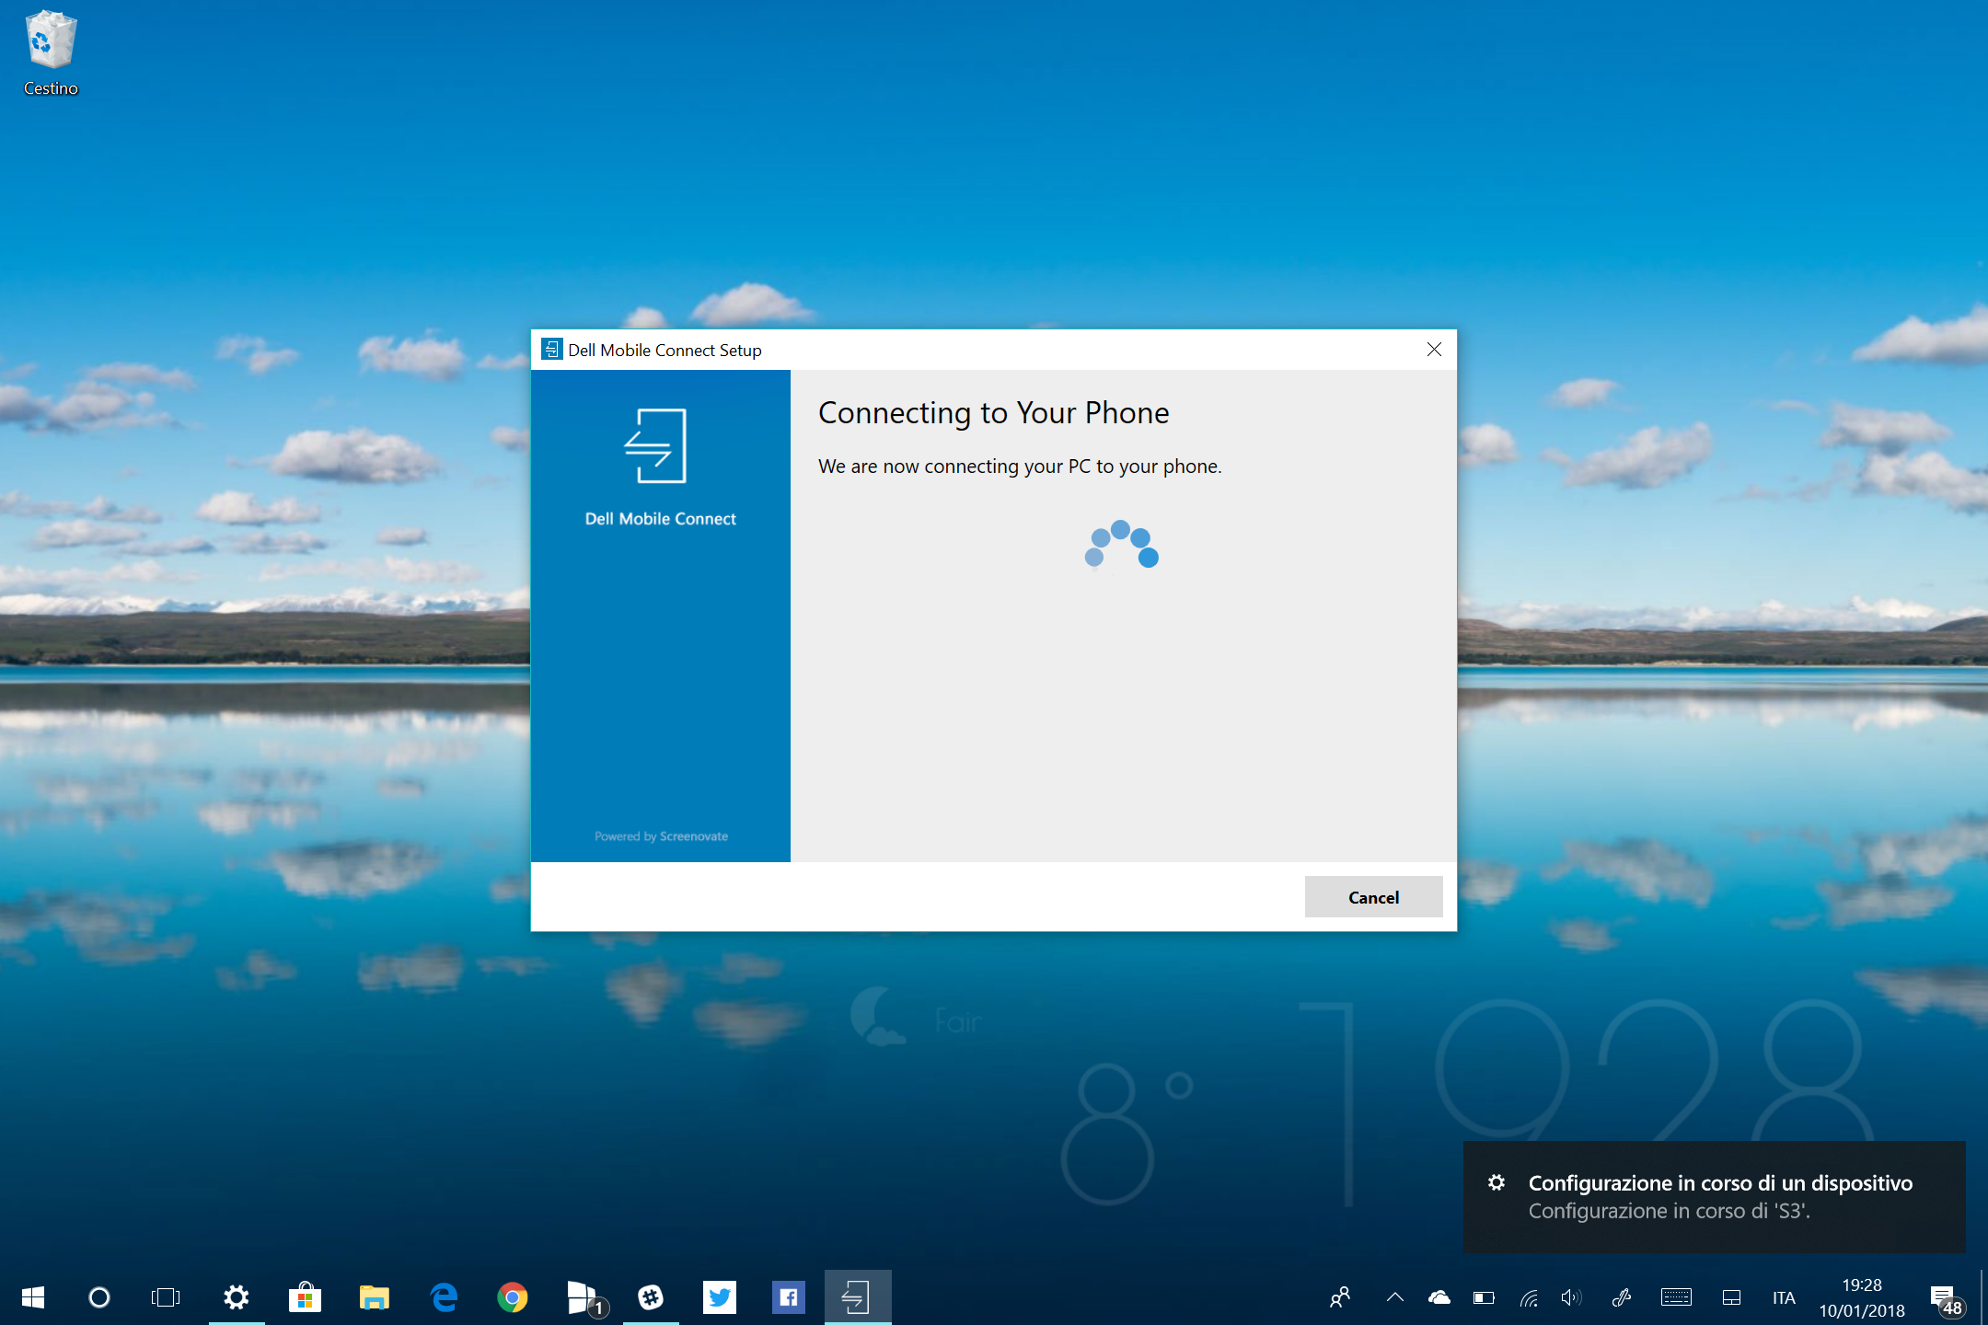
Task: Open File Explorer from taskbar
Action: (x=374, y=1297)
